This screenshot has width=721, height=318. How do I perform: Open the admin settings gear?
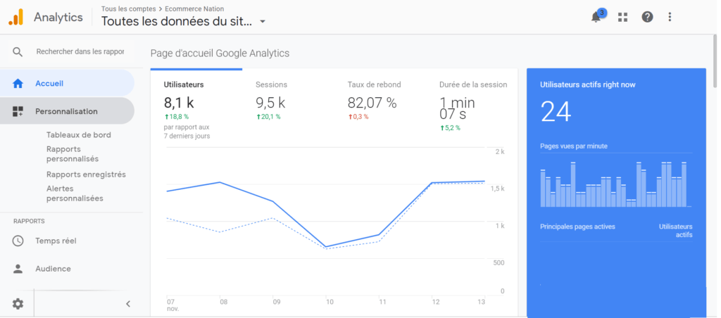(18, 304)
